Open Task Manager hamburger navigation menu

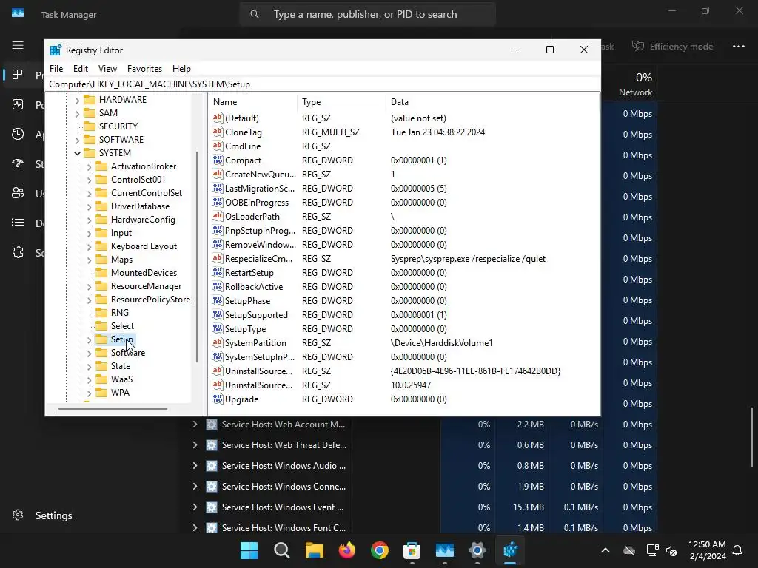[18, 45]
